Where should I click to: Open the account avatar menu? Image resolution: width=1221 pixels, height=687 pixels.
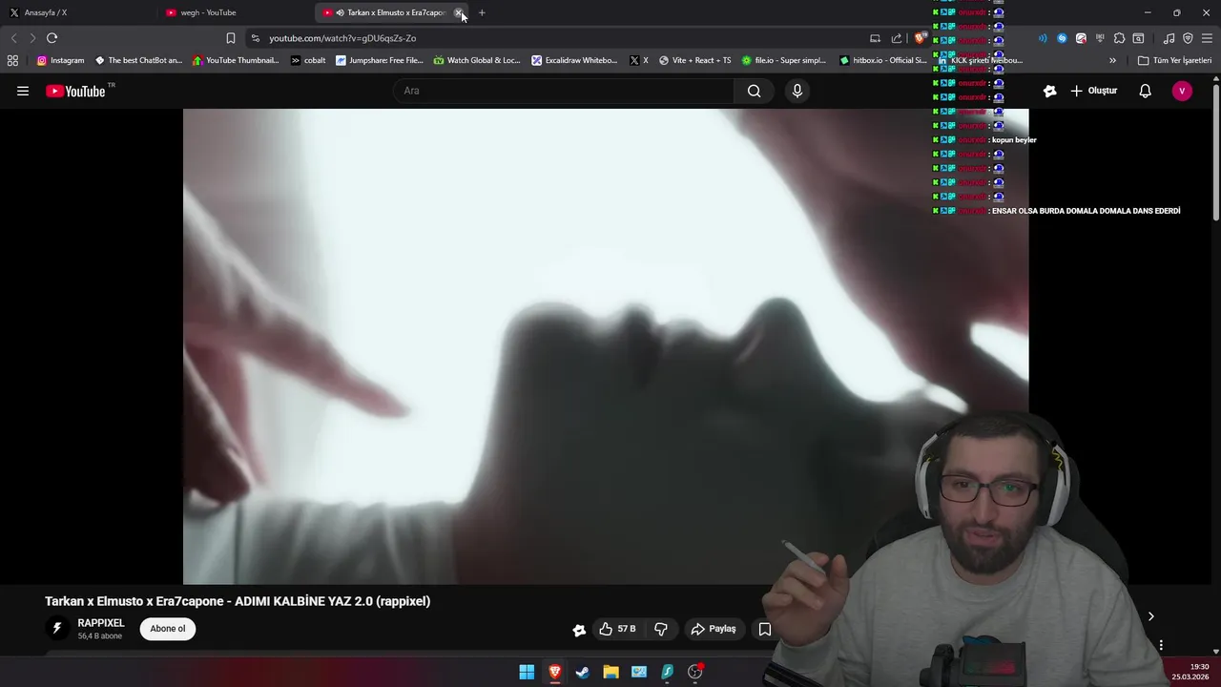point(1182,91)
